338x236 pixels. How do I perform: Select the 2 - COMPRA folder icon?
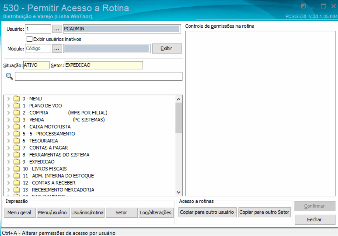pyautogui.click(x=17, y=113)
